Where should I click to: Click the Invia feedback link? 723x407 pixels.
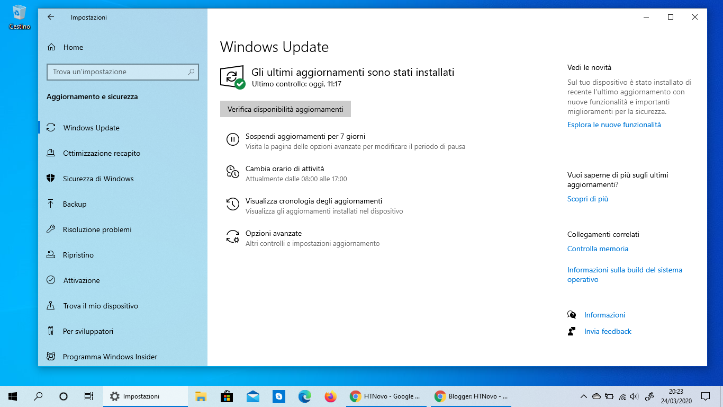pos(608,331)
